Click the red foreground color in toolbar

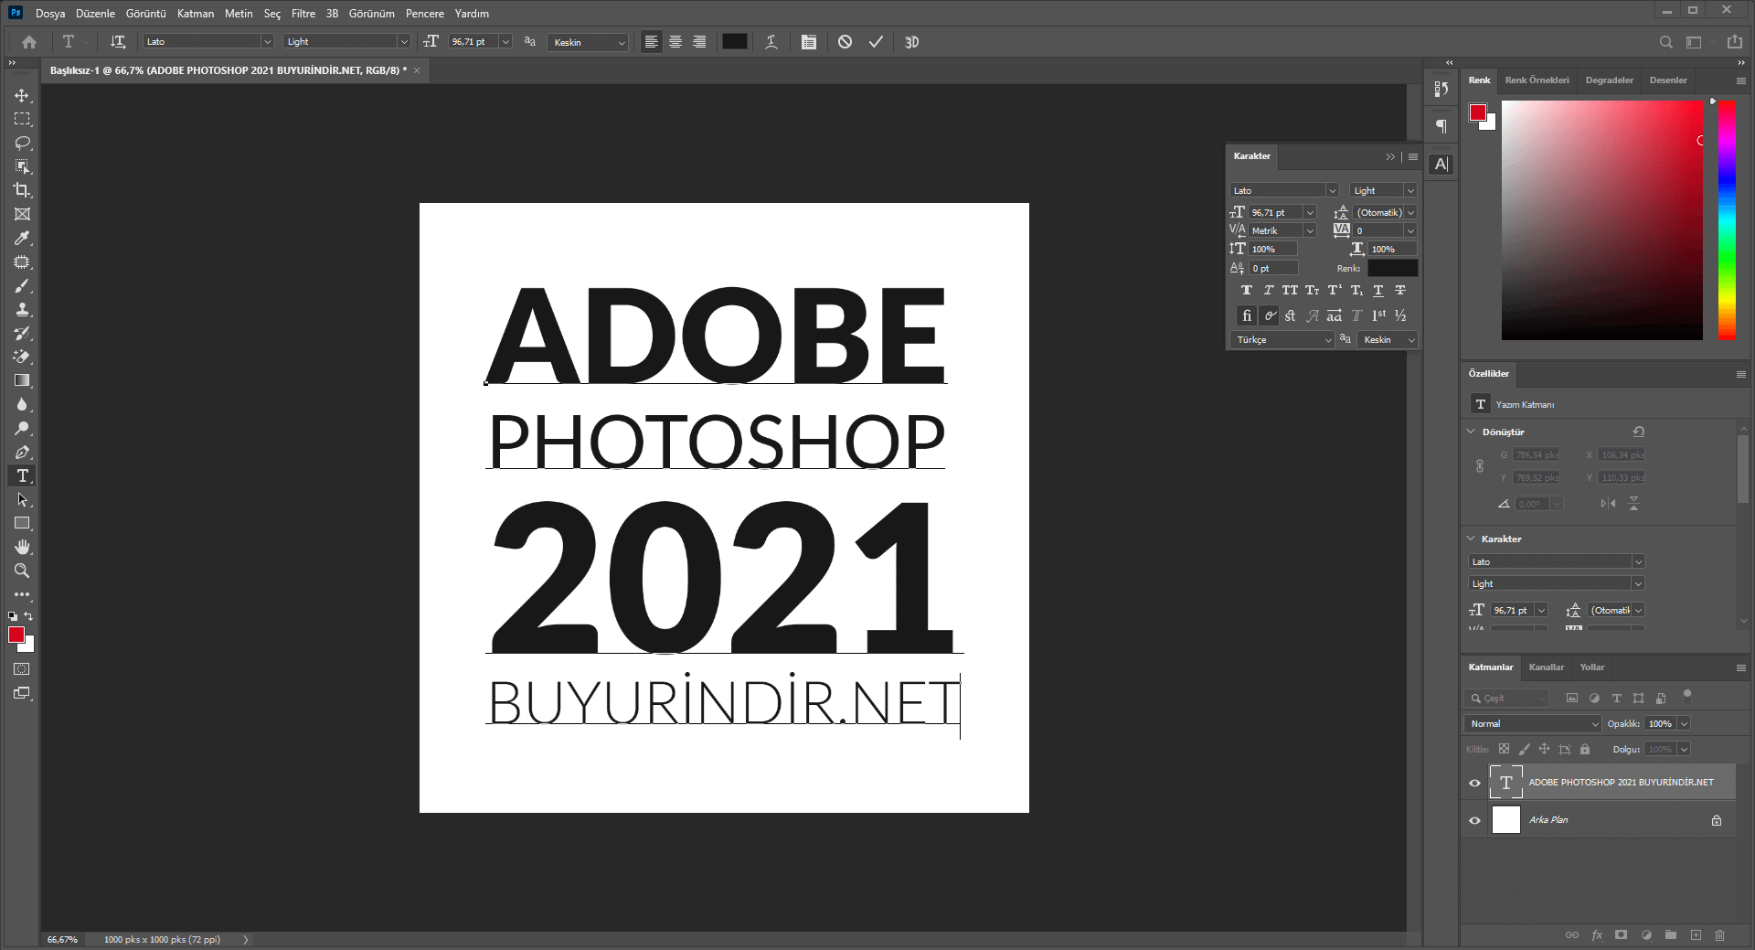coord(16,635)
